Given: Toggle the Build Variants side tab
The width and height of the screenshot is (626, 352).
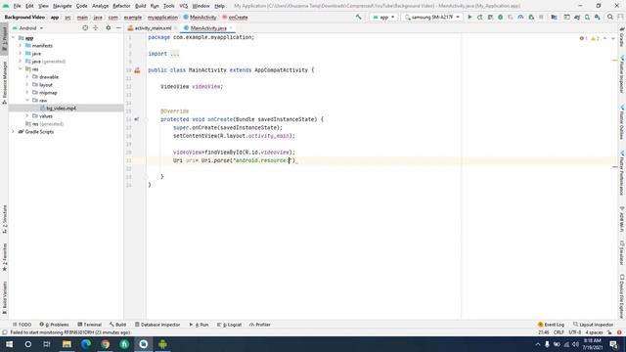Looking at the screenshot, I should 4,297.
